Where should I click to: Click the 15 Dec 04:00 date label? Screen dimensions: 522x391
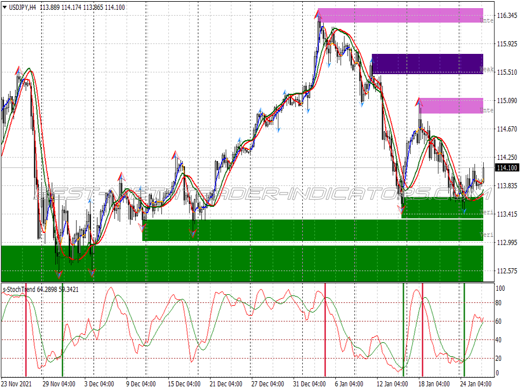pos(184,383)
